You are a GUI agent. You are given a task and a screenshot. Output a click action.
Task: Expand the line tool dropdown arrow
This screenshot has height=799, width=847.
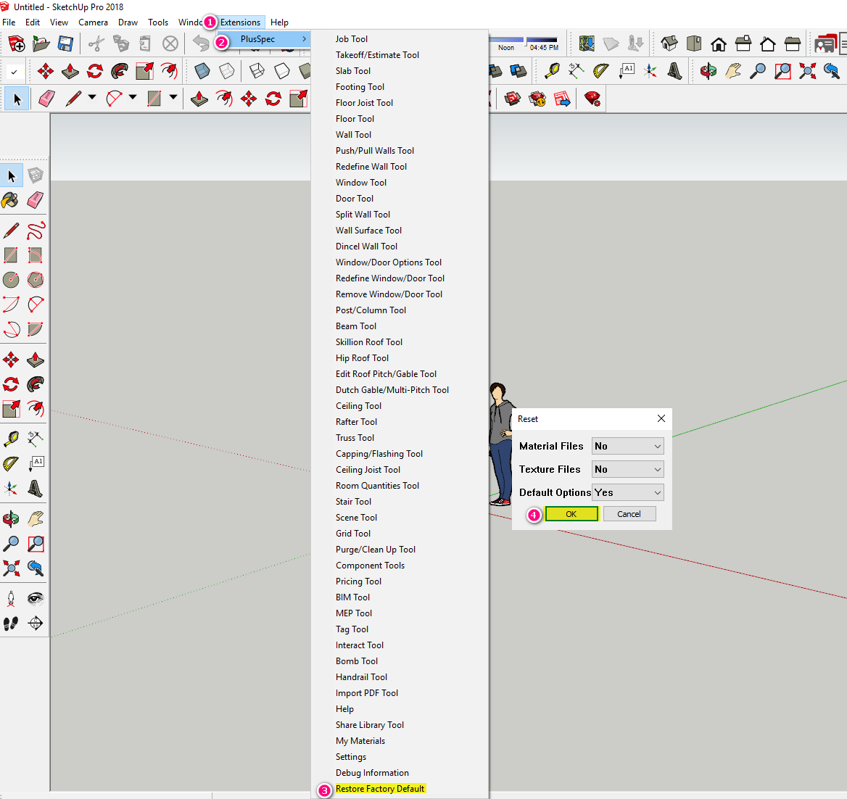tap(92, 98)
